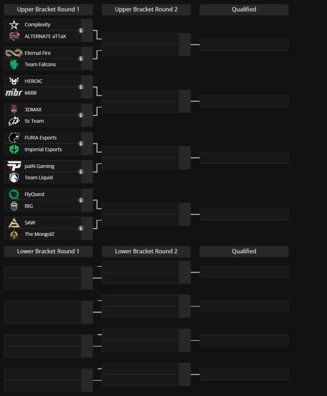Screen dimensions: 327x396
Task: Click info icon for FlyQuest vs BIG match
Action: (x=81, y=200)
